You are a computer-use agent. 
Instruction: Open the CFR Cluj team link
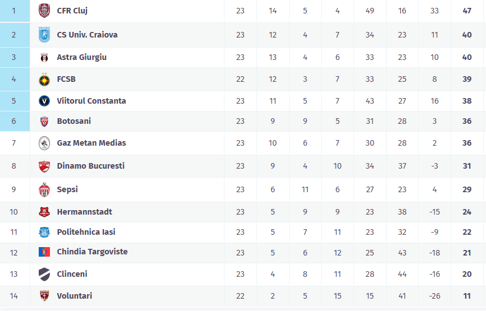click(72, 11)
